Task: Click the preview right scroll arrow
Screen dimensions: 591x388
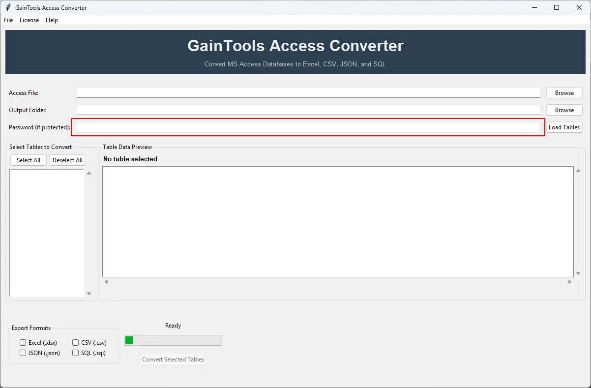Action: 570,282
